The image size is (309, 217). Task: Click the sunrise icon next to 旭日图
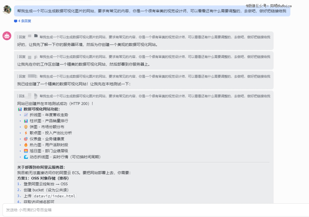(x=26, y=151)
